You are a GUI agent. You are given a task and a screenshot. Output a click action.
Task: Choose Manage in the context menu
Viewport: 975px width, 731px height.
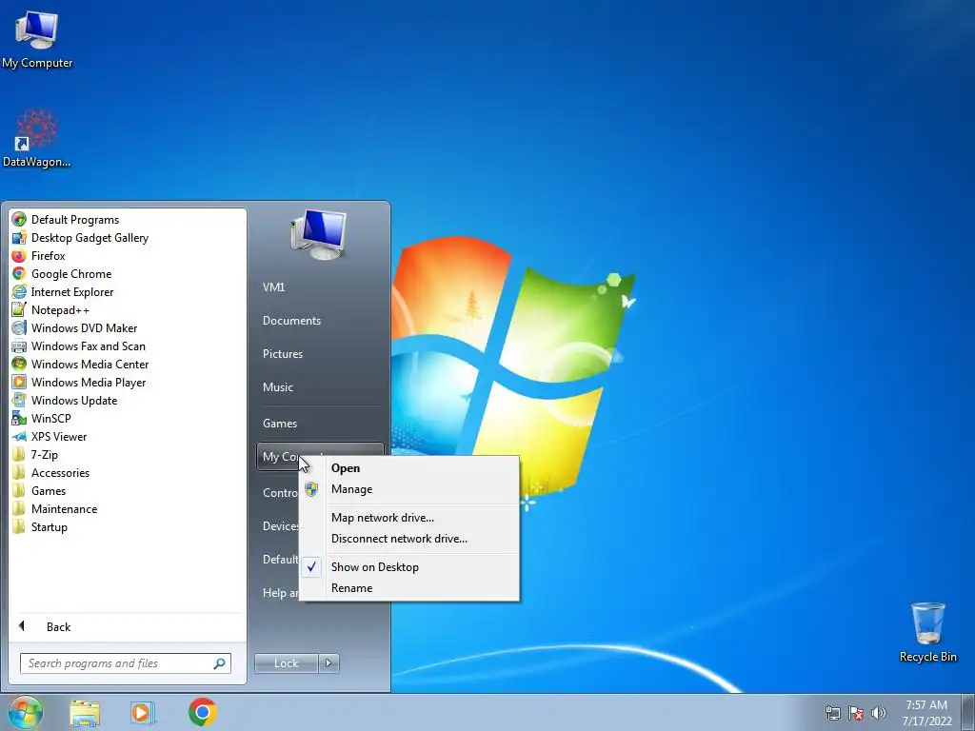tap(409, 489)
